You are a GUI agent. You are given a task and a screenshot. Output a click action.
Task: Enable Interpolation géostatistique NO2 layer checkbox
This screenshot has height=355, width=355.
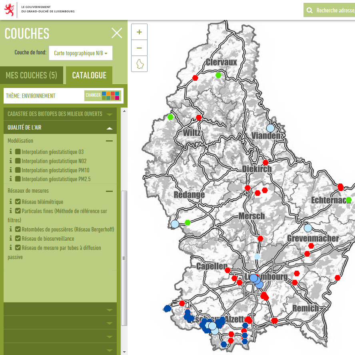point(18,161)
